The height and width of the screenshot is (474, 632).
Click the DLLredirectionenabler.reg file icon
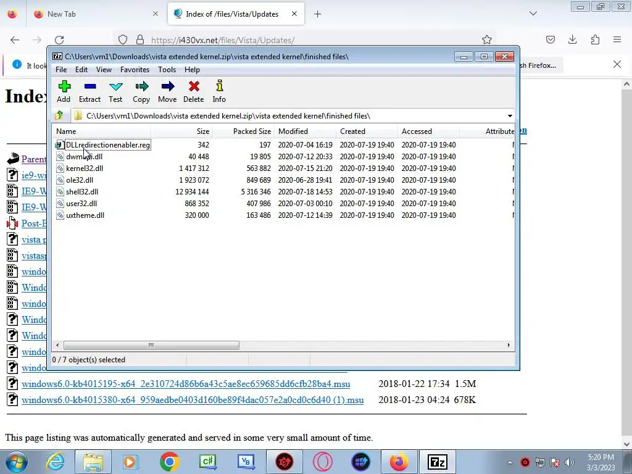point(59,144)
